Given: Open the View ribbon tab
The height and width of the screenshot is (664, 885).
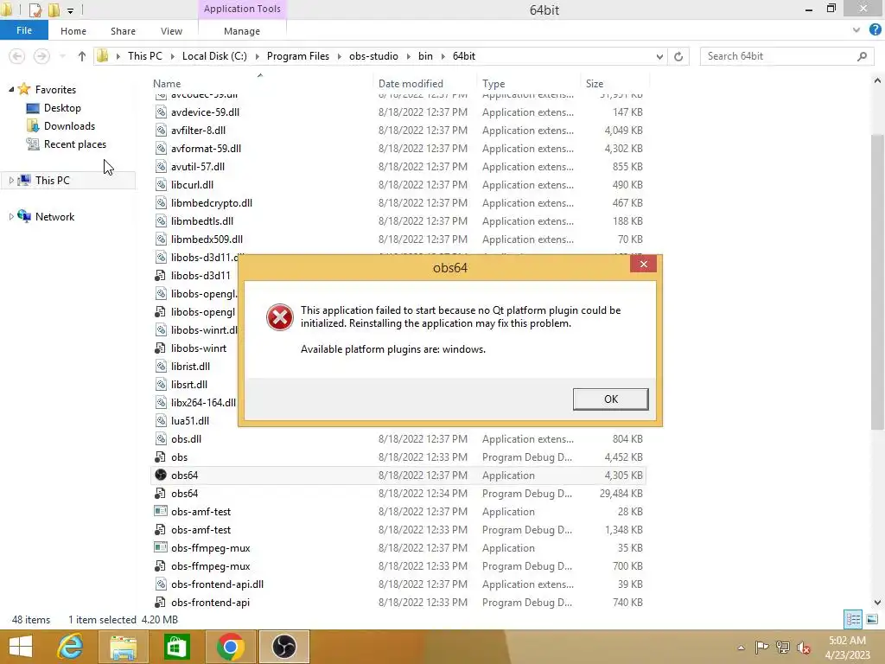Looking at the screenshot, I should tap(171, 31).
